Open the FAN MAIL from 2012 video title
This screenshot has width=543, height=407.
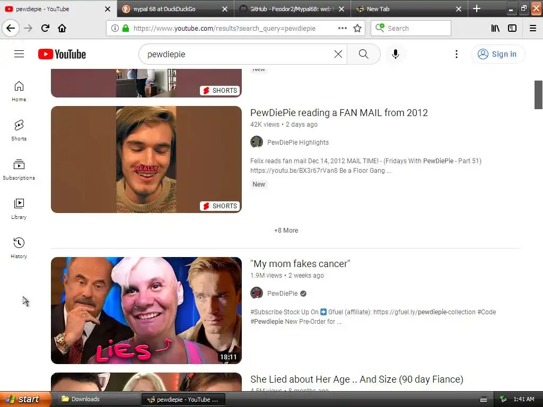(339, 113)
